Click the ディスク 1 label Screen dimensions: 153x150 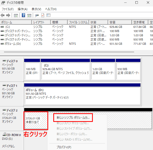pyautogui.click(x=12, y=86)
